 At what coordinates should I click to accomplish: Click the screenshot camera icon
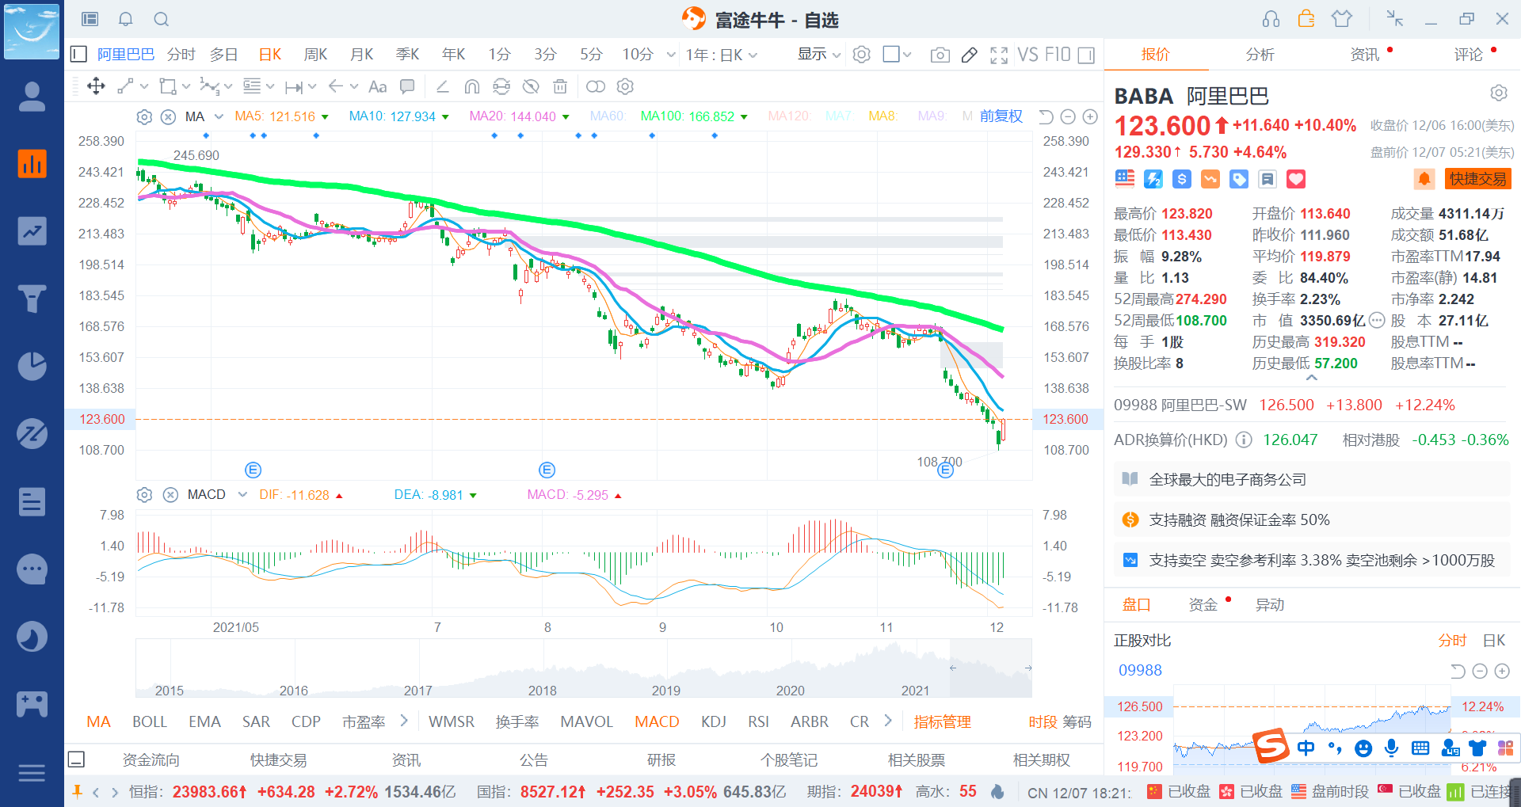(940, 55)
